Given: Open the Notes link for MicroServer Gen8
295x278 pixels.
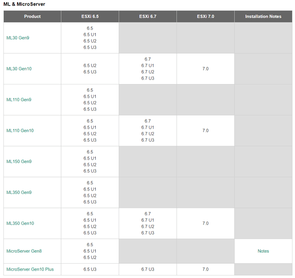Looking at the screenshot, I should click(x=263, y=251).
